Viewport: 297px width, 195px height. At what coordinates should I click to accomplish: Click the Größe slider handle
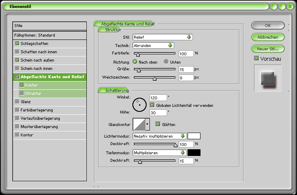(139, 70)
